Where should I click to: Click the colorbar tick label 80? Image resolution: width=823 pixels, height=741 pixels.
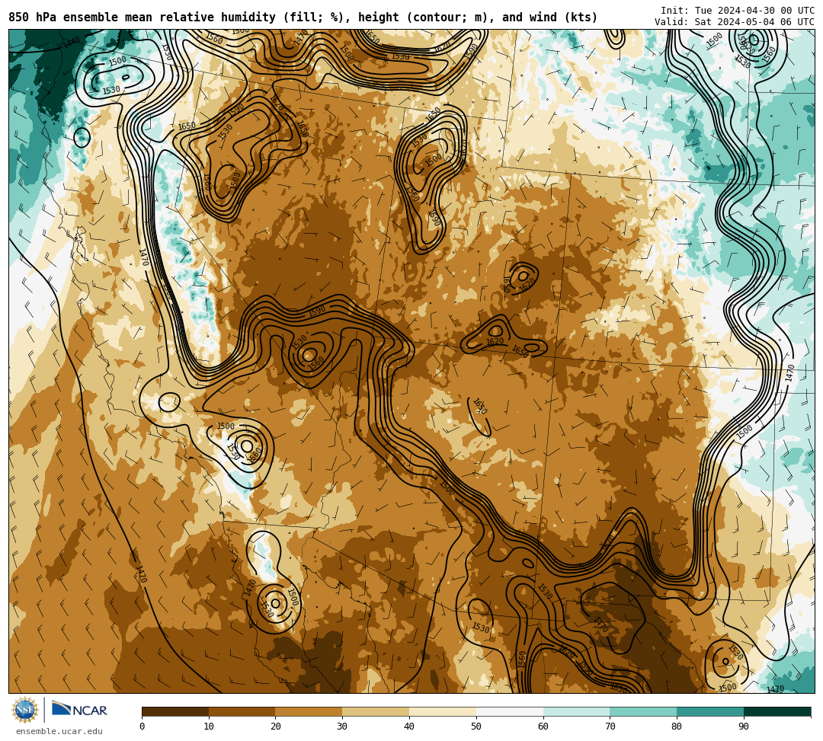(x=677, y=727)
